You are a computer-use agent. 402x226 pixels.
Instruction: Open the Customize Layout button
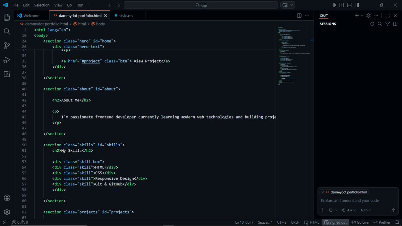[334, 5]
